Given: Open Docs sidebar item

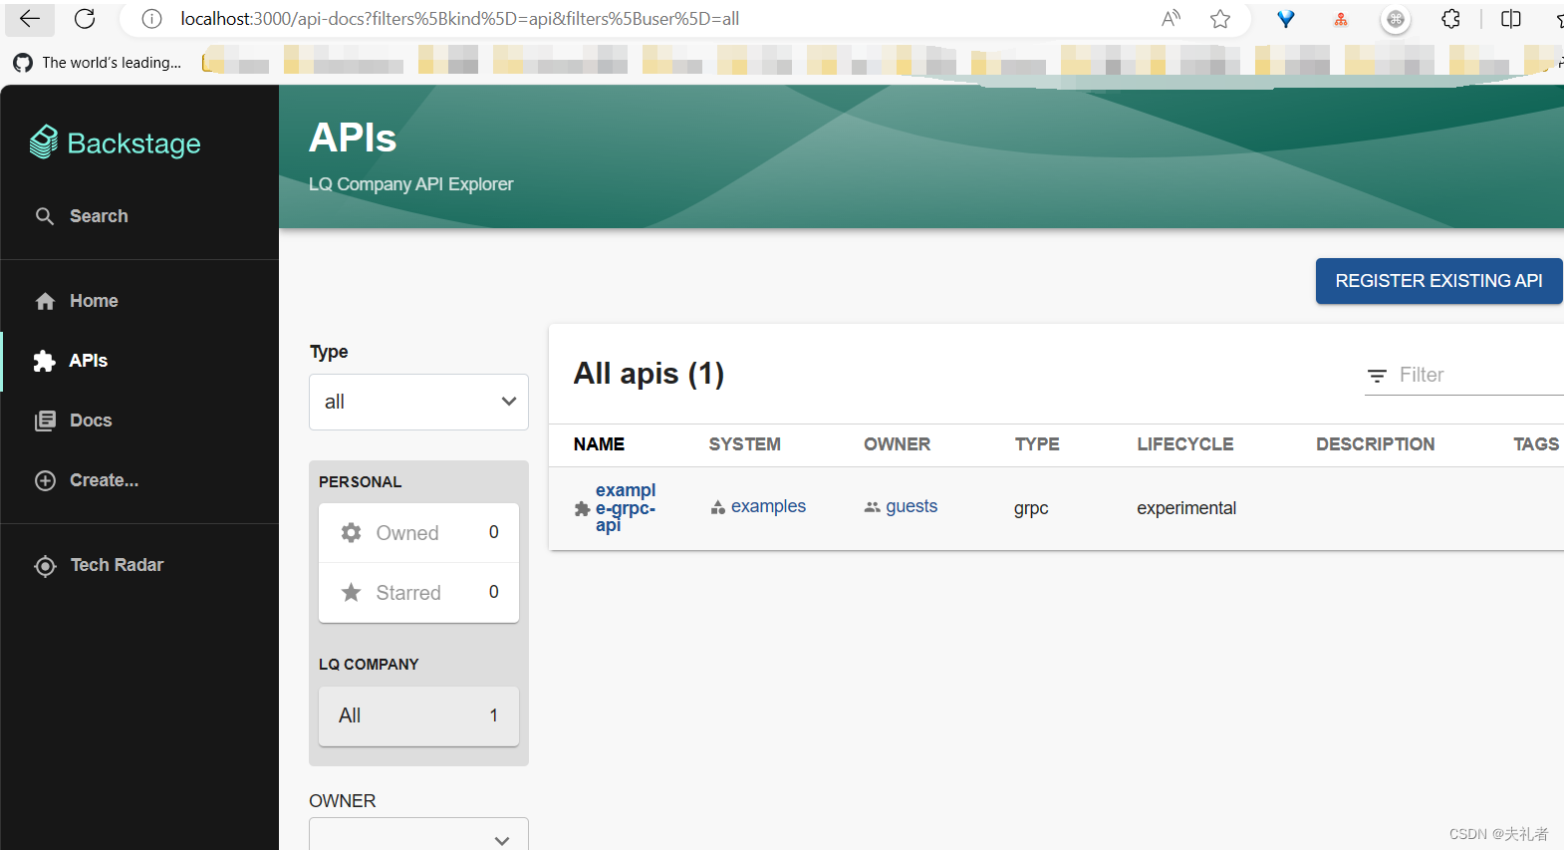Looking at the screenshot, I should click(x=139, y=421).
